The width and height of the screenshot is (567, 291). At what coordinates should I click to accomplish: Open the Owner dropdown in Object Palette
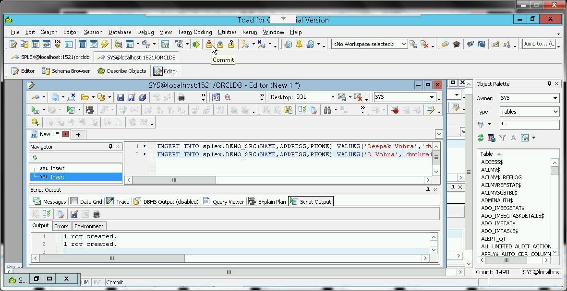point(555,98)
